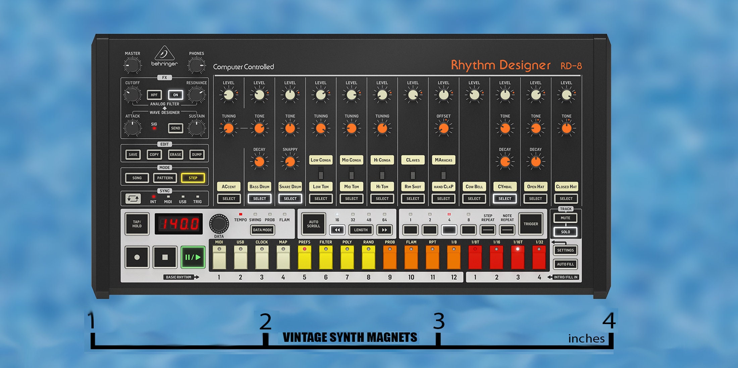738x368 pixels.
Task: Select the Hand Clap voice
Action: (443, 199)
